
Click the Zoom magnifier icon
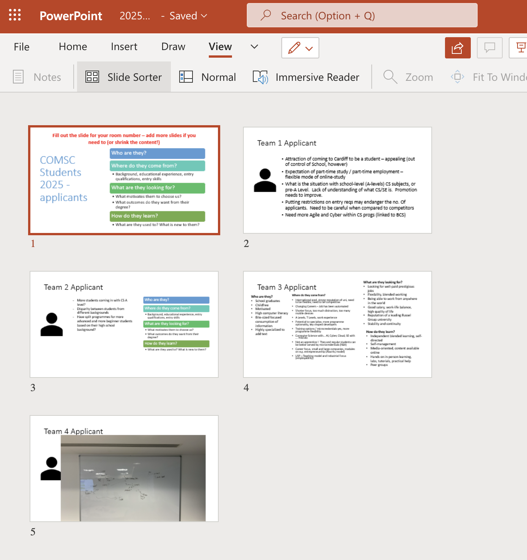pos(390,77)
